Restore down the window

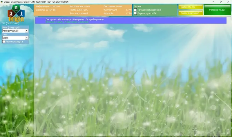tap(221, 2)
